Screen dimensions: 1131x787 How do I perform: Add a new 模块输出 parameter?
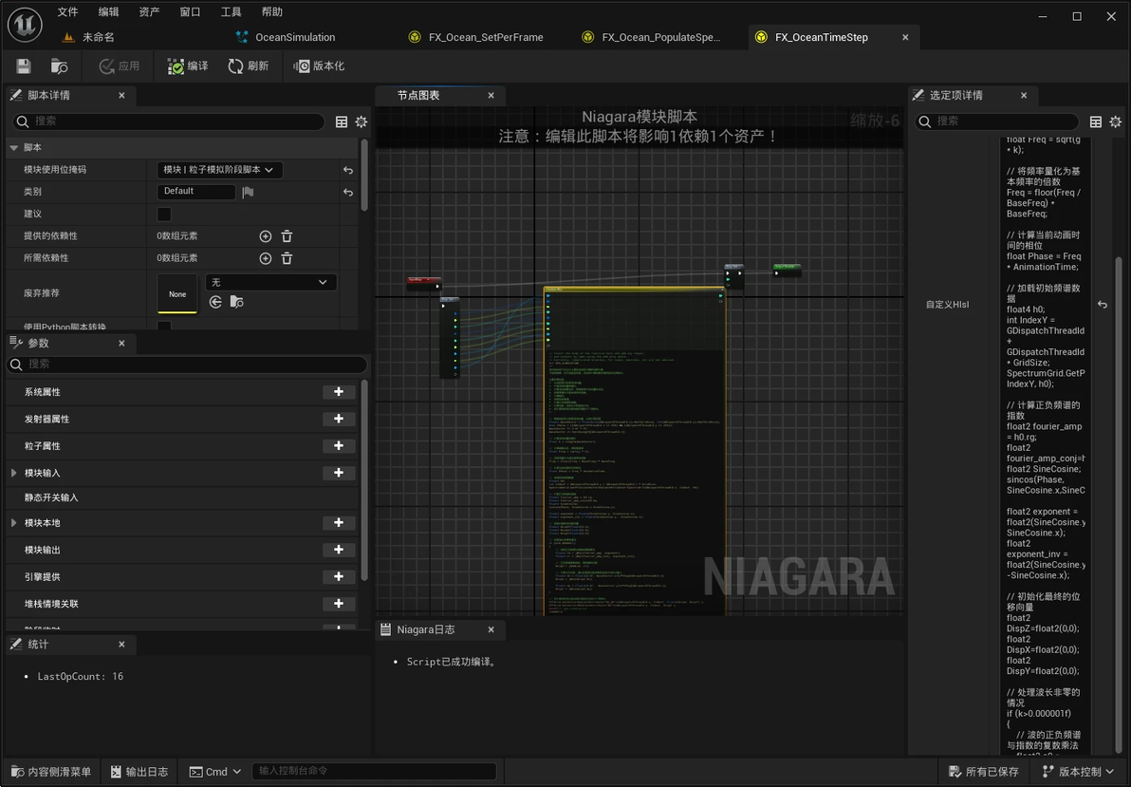(x=339, y=551)
